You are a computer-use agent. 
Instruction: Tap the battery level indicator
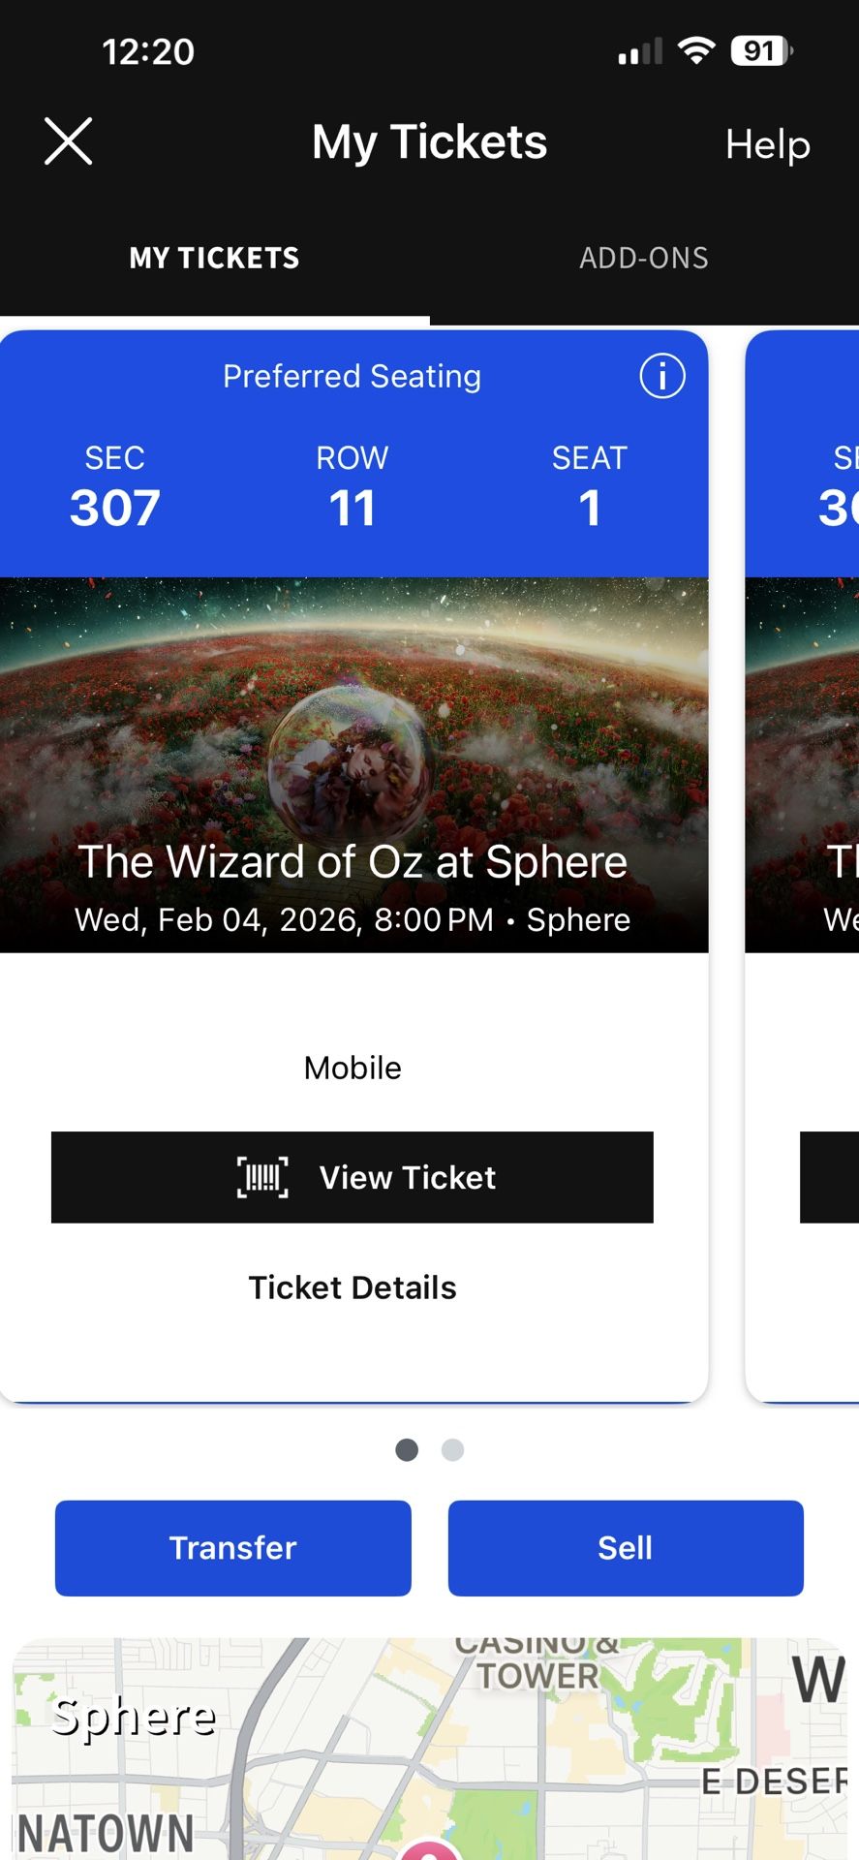[762, 50]
